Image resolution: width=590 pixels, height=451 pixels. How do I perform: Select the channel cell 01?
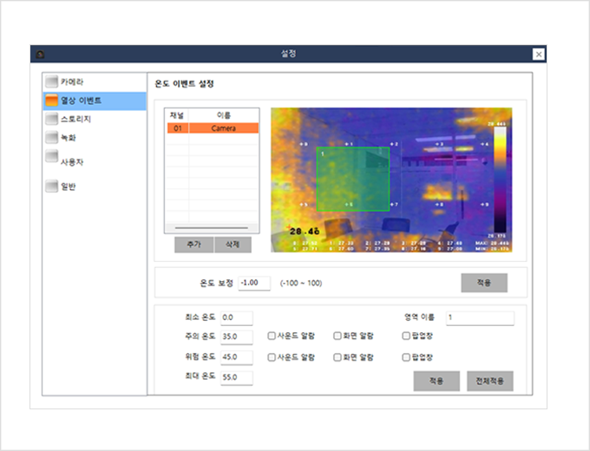(x=178, y=128)
